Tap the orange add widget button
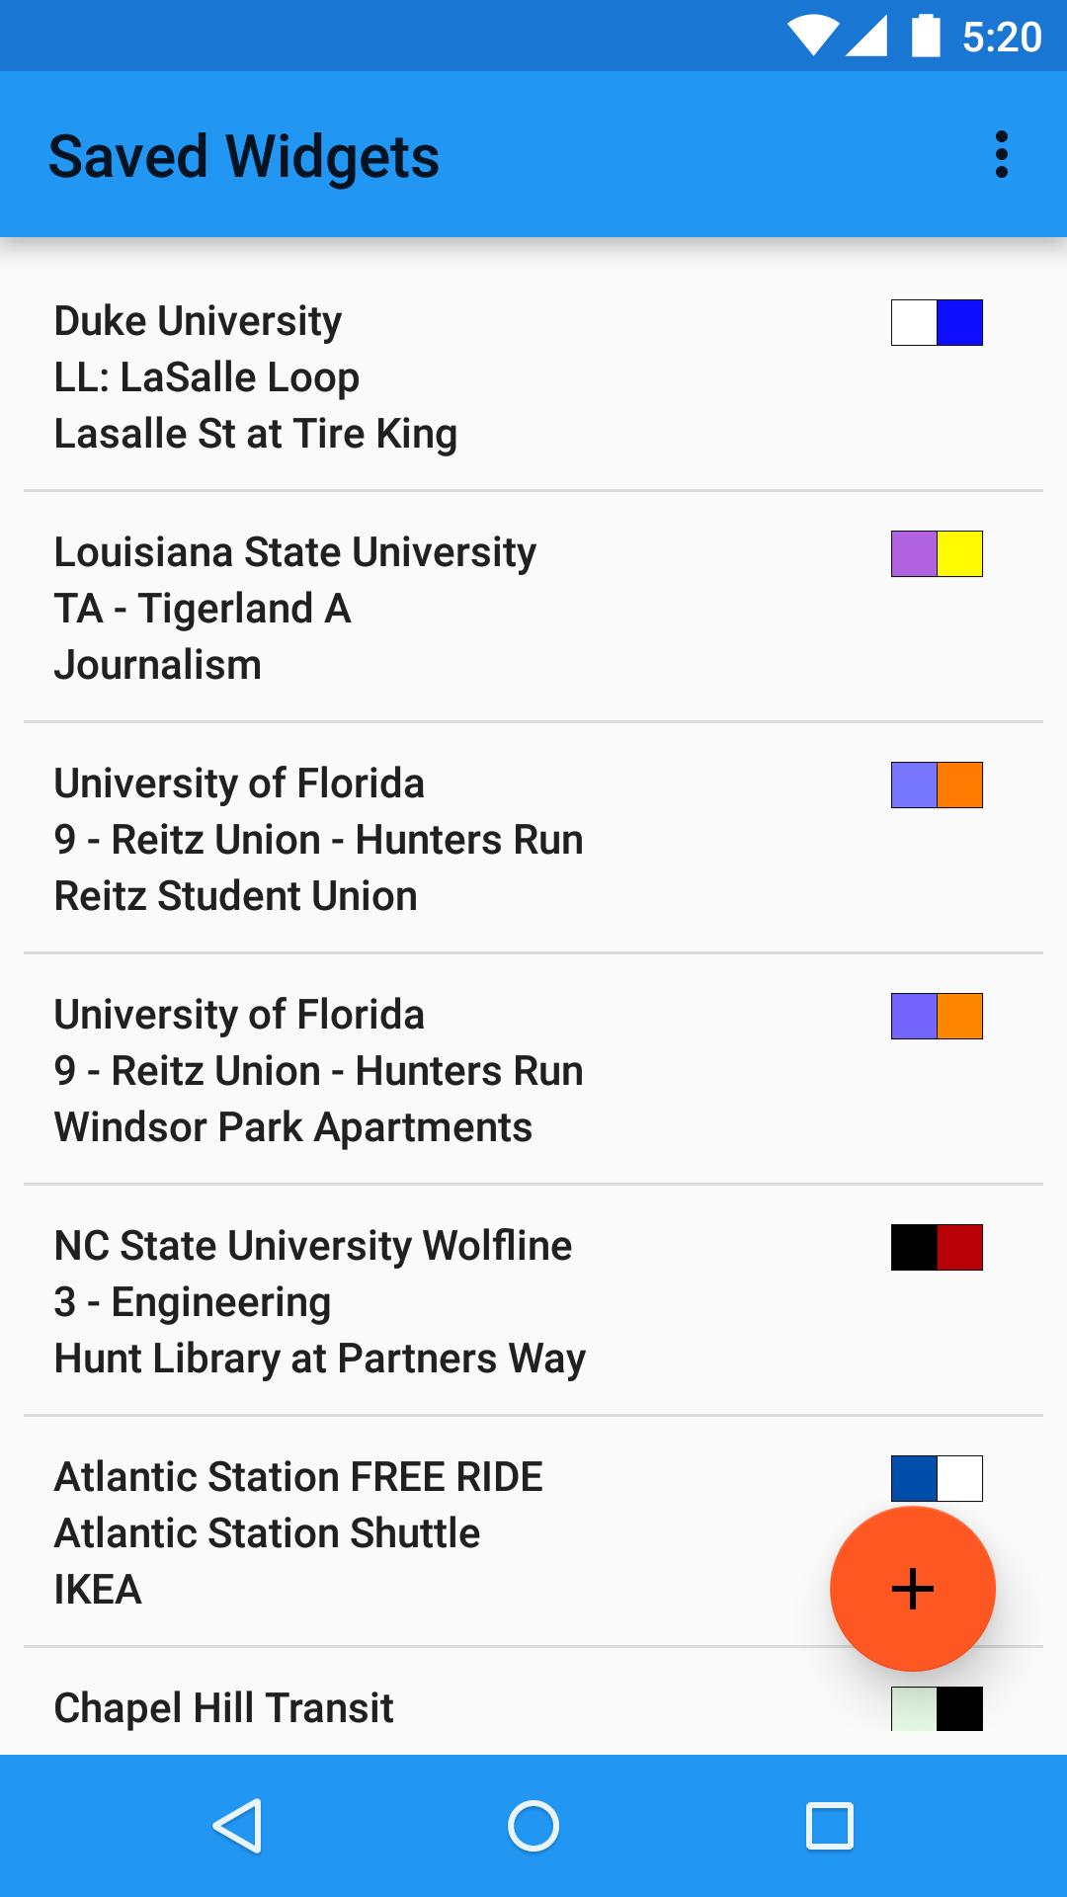The image size is (1067, 1897). point(912,1588)
